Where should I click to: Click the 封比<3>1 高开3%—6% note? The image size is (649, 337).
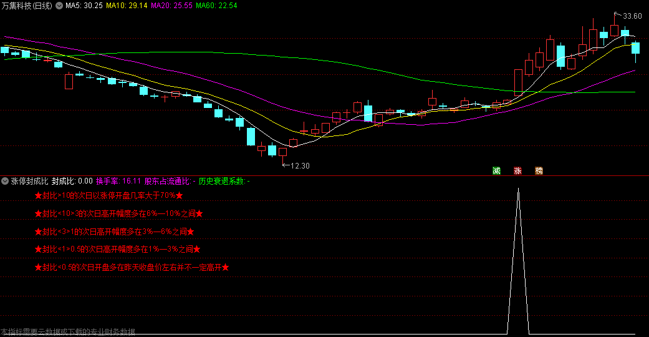click(115, 232)
